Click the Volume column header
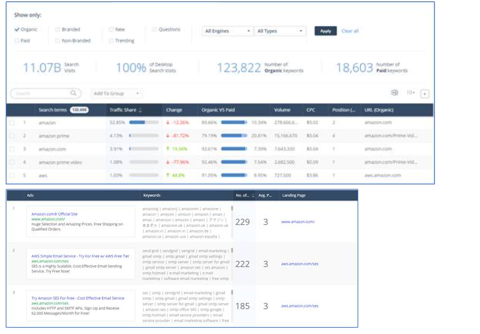This screenshot has width=480, height=334. point(282,110)
